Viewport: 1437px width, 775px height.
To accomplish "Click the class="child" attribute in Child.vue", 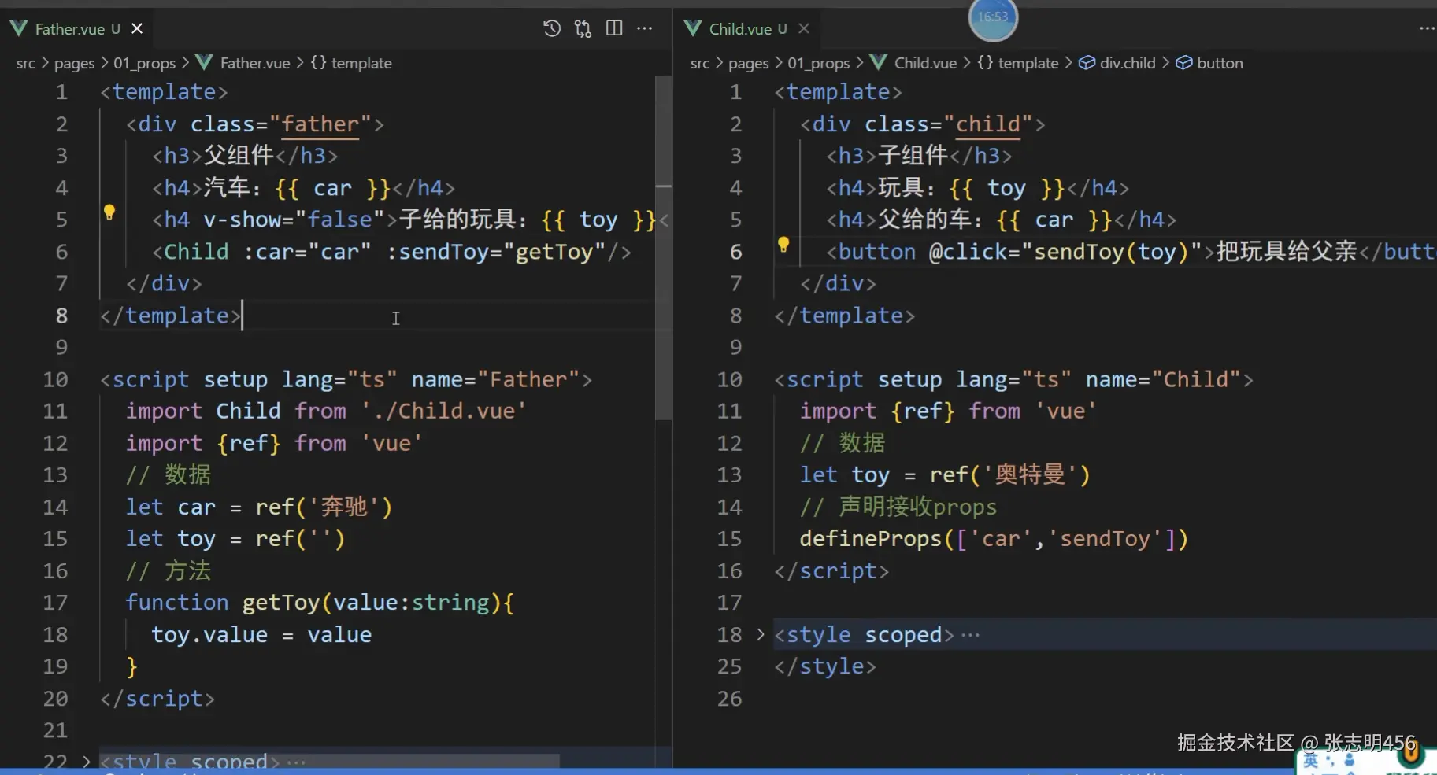I will [x=949, y=124].
